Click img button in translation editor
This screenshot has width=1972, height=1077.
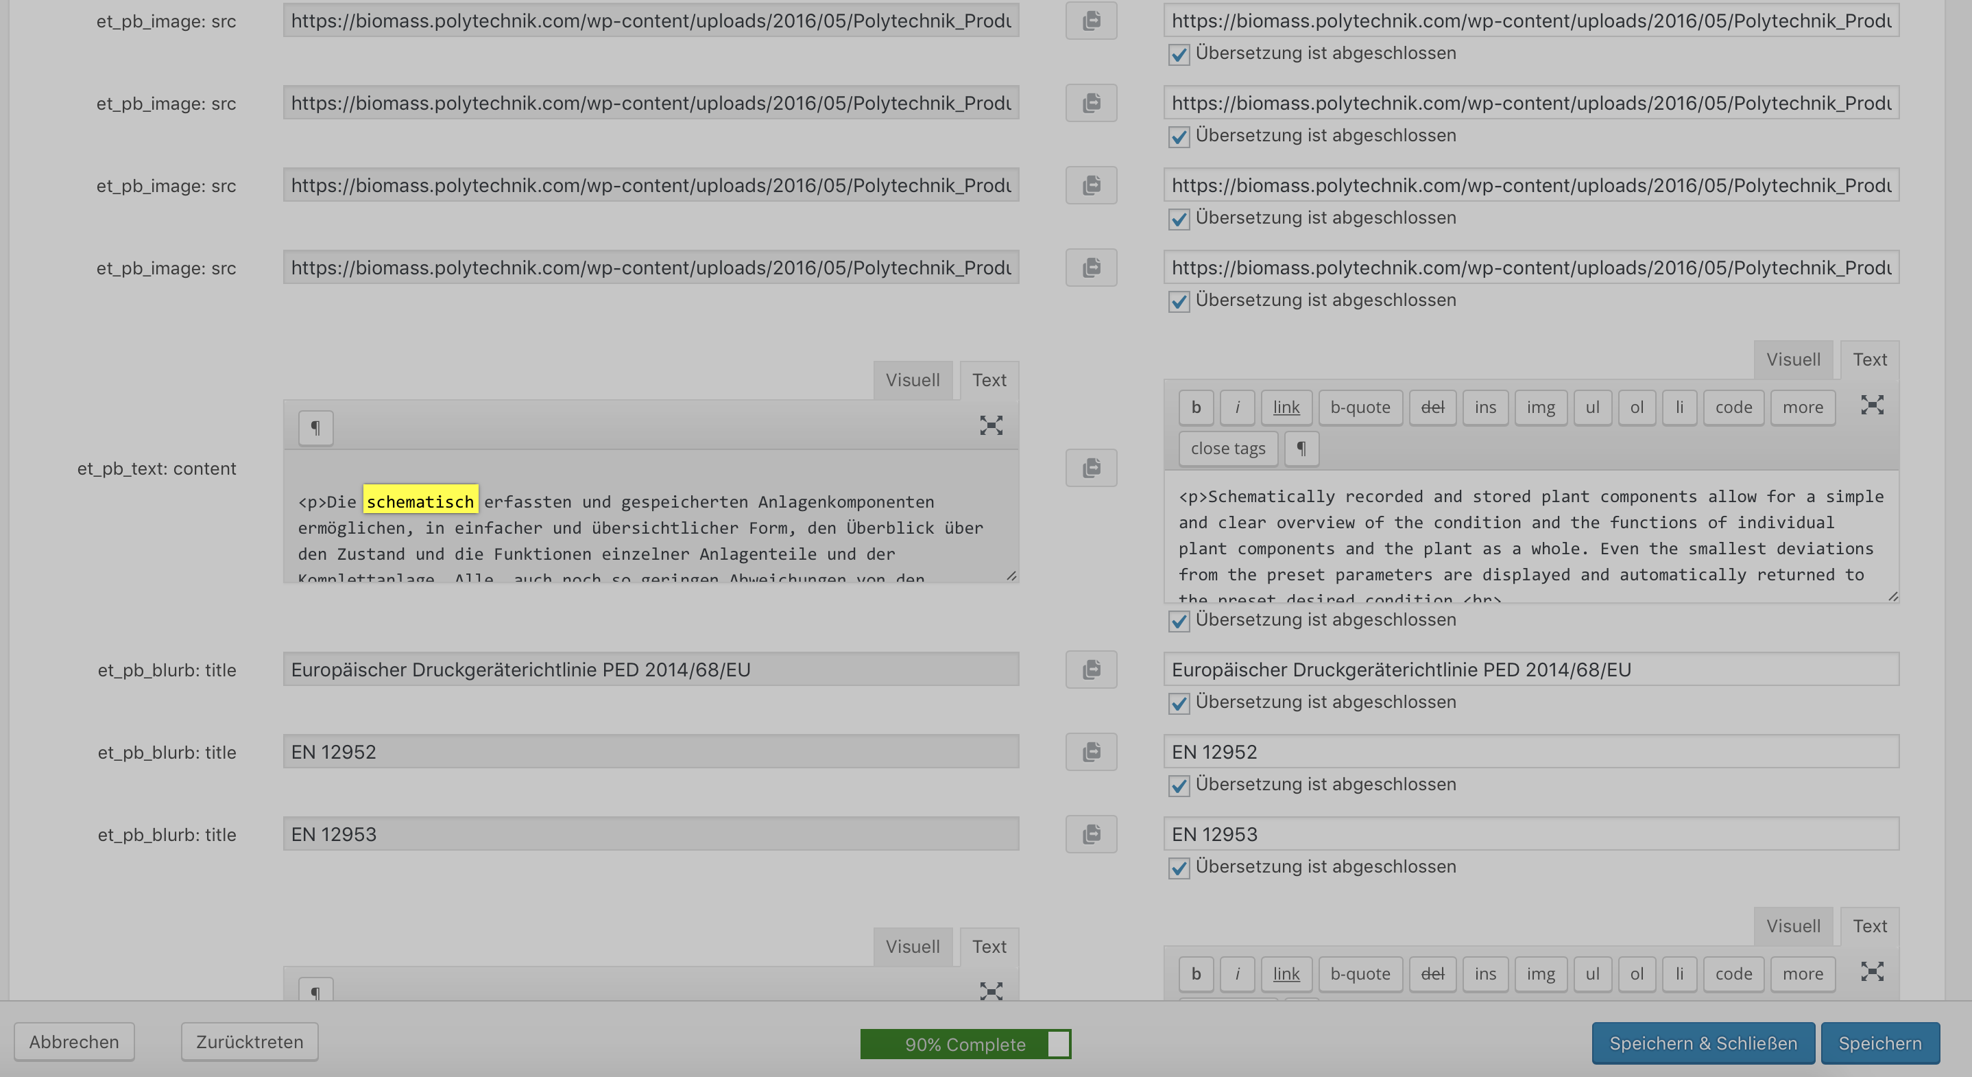tap(1540, 407)
